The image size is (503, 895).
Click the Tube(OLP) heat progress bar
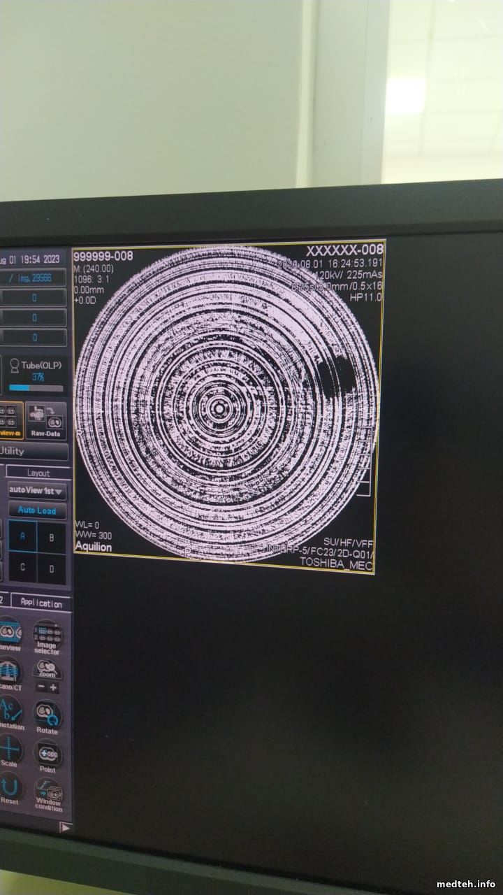coord(36,388)
